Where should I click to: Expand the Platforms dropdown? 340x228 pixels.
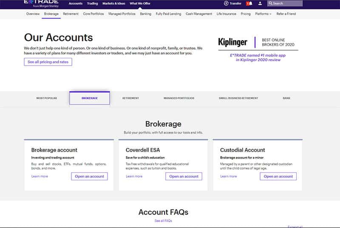[263, 14]
